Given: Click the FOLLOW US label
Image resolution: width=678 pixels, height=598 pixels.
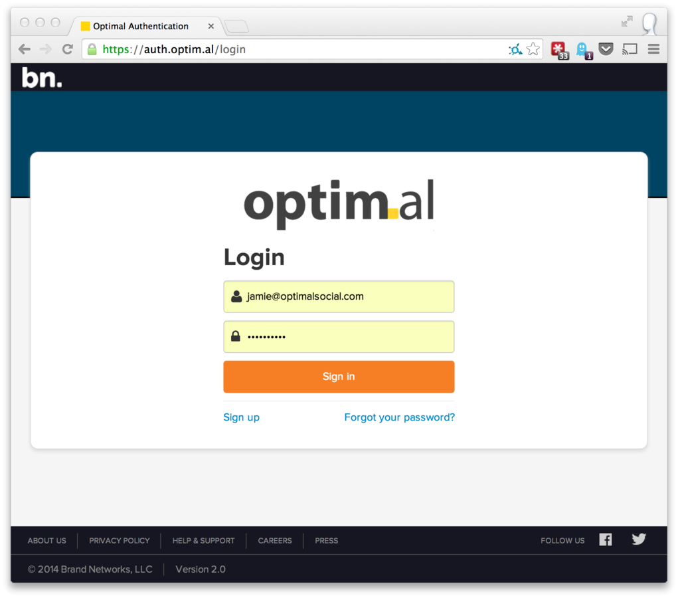Looking at the screenshot, I should click(x=562, y=541).
